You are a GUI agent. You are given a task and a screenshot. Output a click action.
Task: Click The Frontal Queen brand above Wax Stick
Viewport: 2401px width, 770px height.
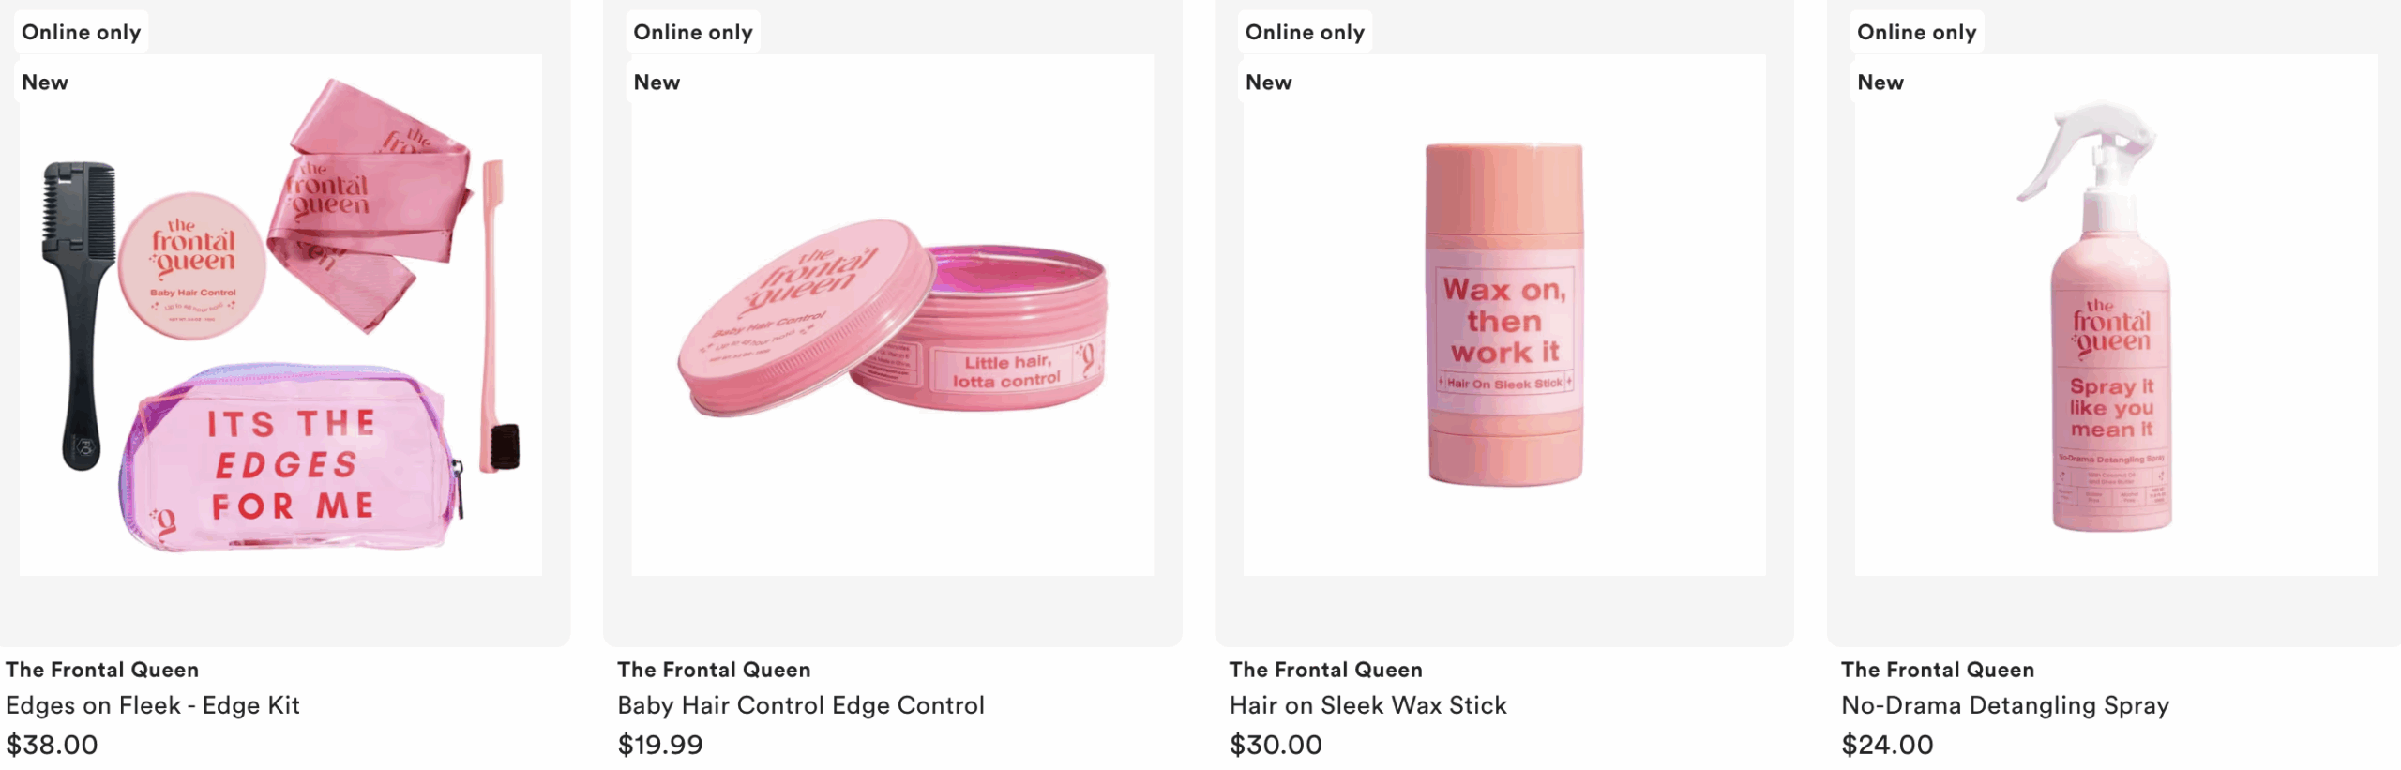[1326, 670]
